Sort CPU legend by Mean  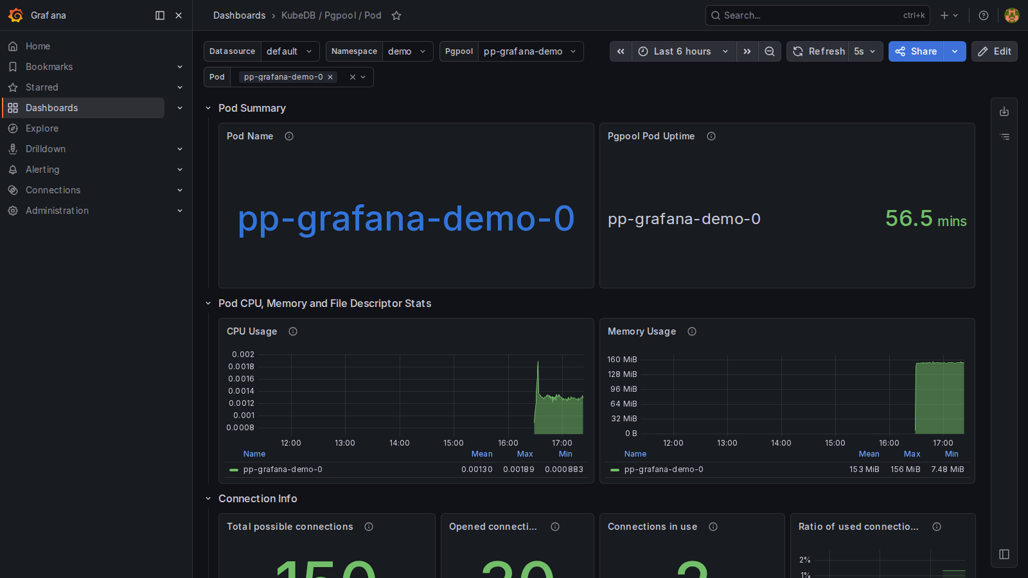tap(482, 454)
